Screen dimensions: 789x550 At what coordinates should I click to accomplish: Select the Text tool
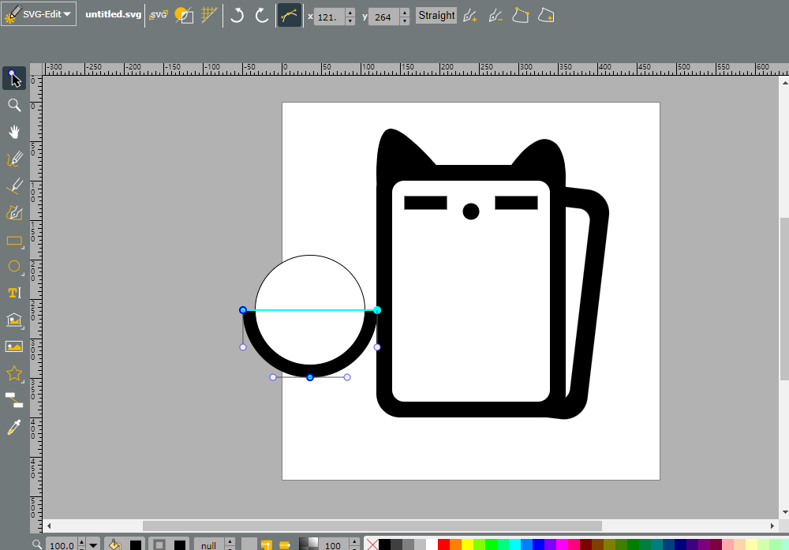14,293
